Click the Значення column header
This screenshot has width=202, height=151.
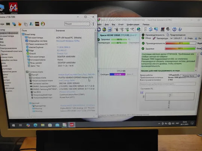60,31
